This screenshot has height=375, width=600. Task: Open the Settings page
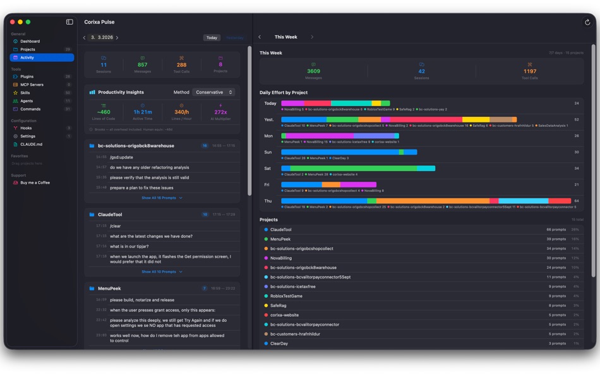coord(29,136)
